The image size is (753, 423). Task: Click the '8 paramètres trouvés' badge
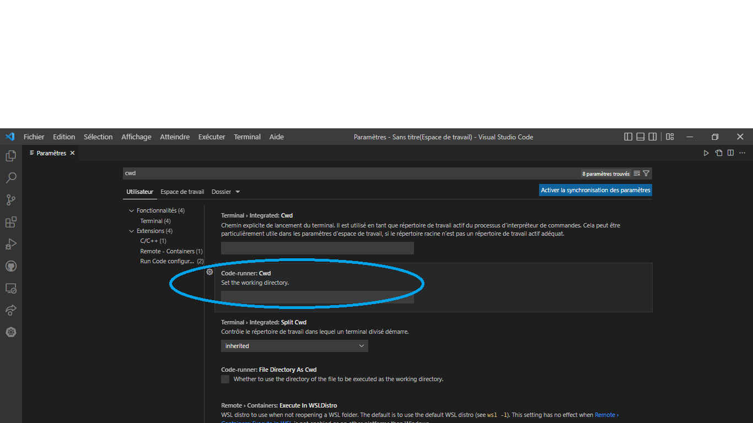[x=606, y=173]
